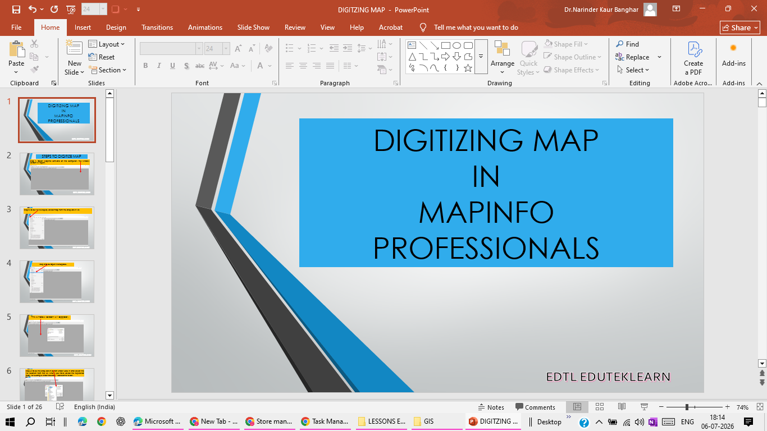
Task: Toggle Italic formatting
Action: coord(159,66)
